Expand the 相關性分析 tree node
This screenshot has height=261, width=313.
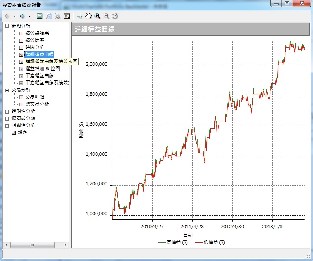[x=7, y=126]
